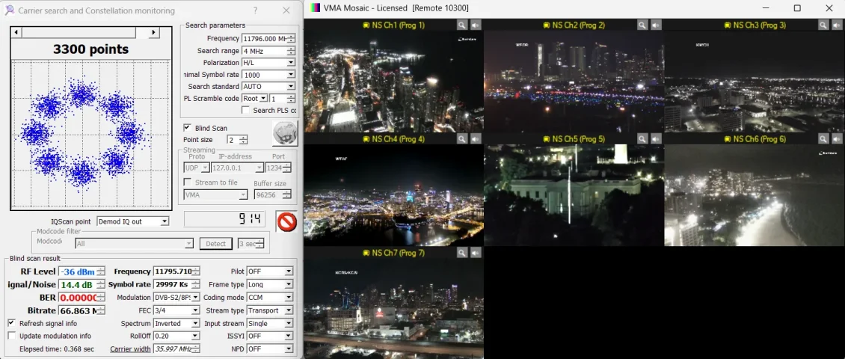The image size is (845, 359).
Task: Click the Carrier search window title icon
Action: pyautogui.click(x=9, y=10)
